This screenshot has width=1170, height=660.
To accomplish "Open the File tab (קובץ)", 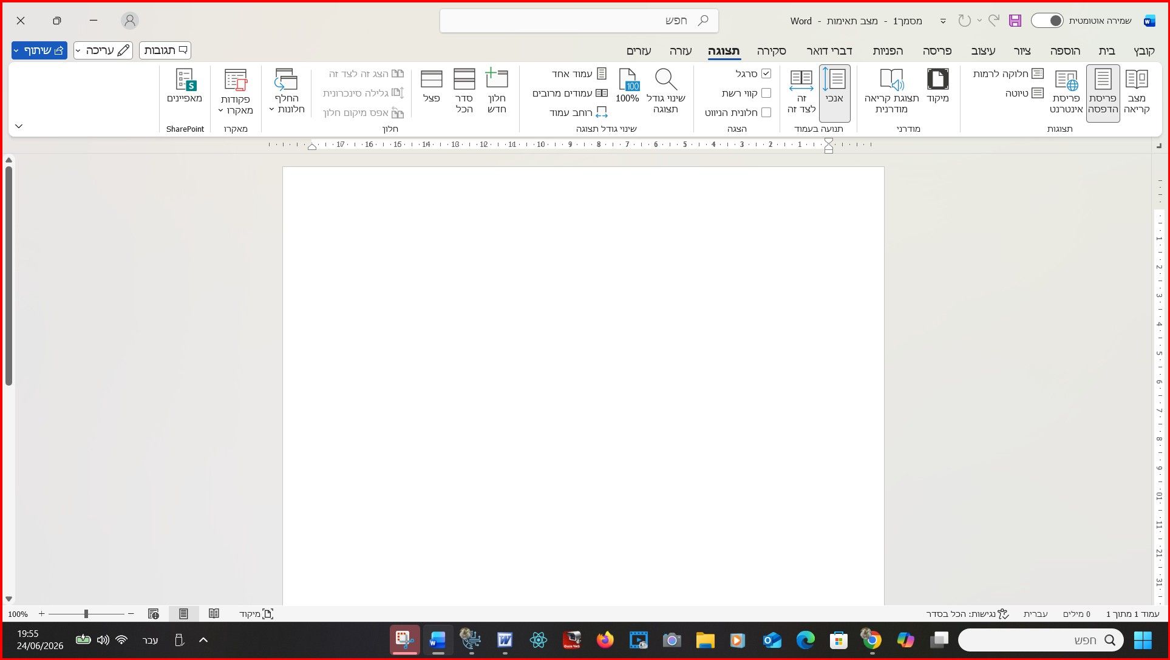I will click(1144, 51).
